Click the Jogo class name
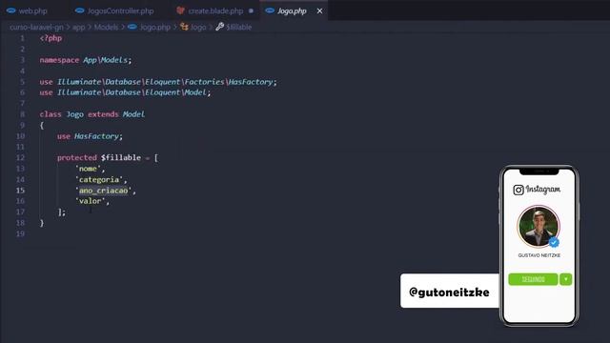Screen dimensions: 610x343 74,114
